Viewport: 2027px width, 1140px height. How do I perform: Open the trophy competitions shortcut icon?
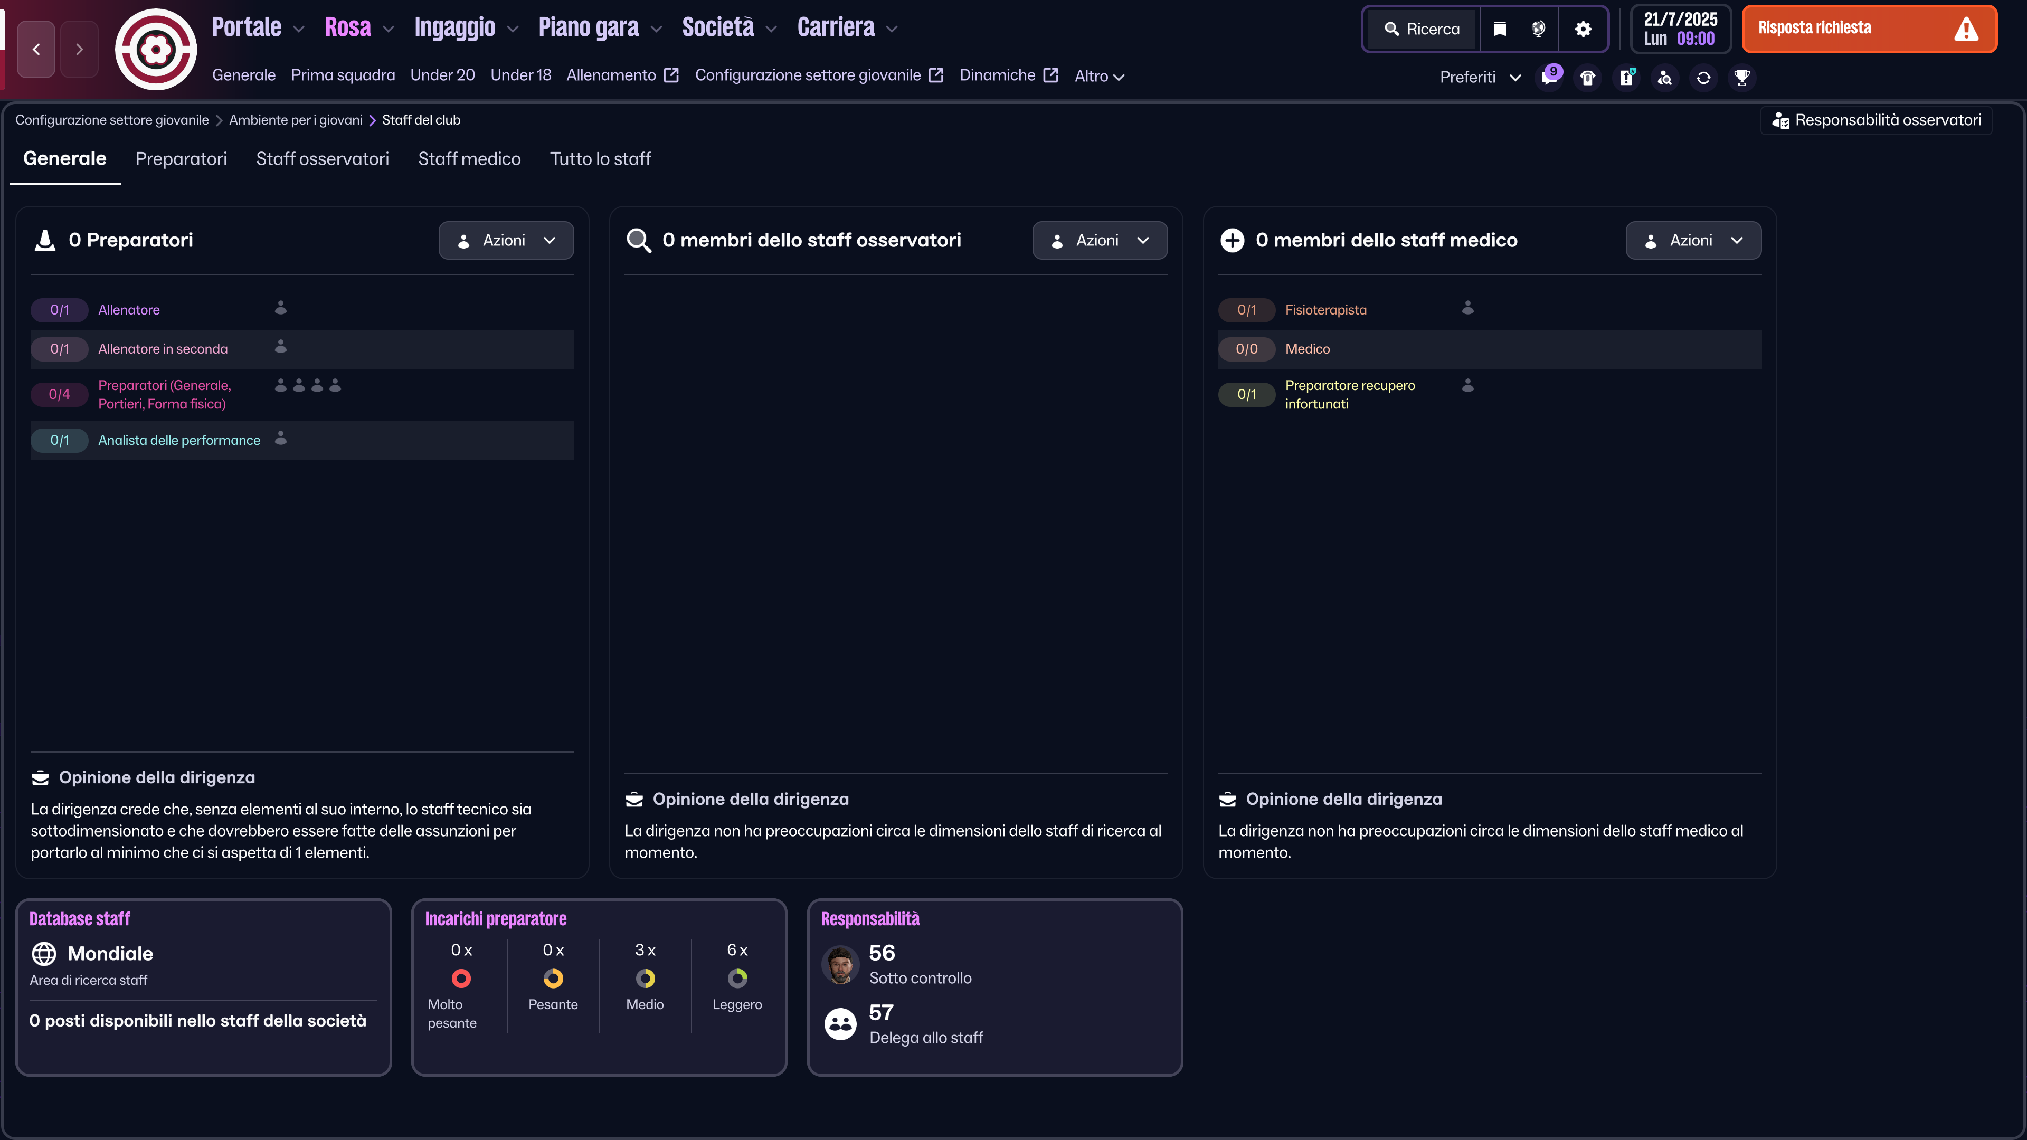coord(1742,77)
